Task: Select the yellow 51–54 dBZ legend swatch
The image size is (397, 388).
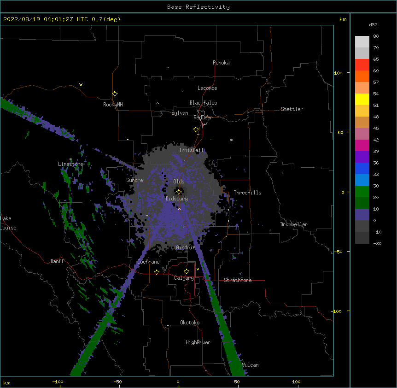Action: tap(362, 99)
